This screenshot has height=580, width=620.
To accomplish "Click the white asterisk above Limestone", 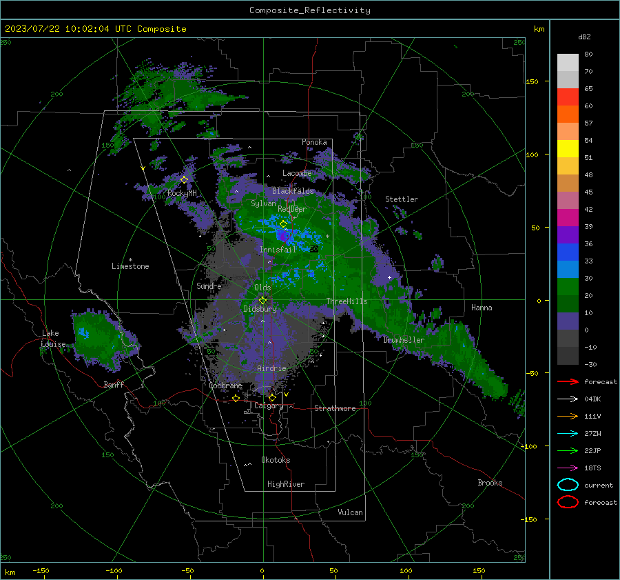I will [130, 260].
